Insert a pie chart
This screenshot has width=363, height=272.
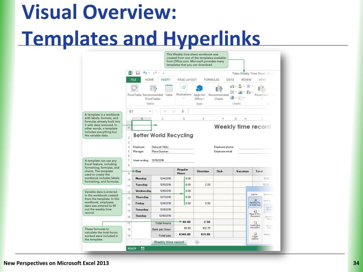(233, 98)
